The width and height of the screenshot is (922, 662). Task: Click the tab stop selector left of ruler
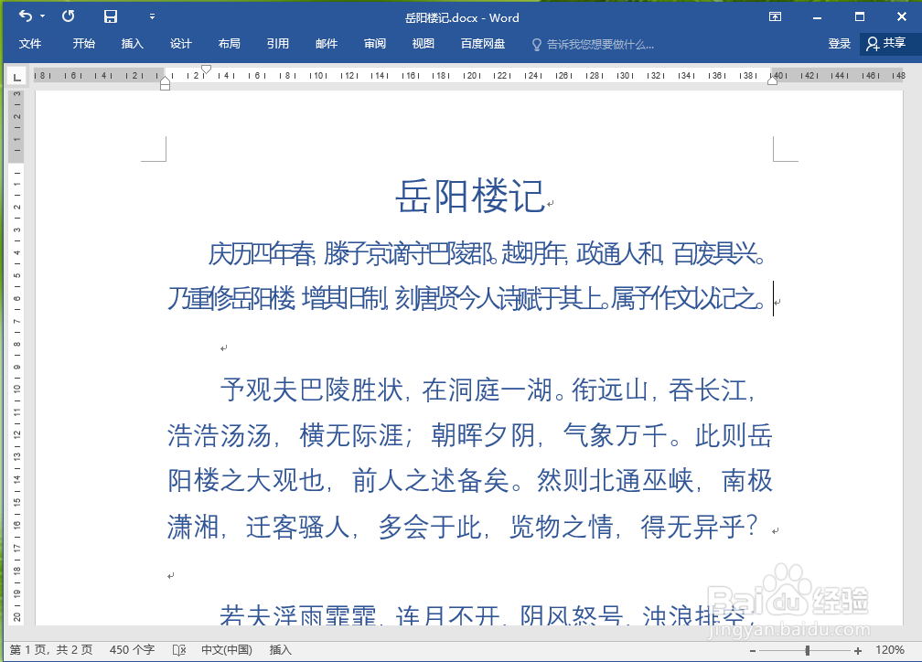16,76
